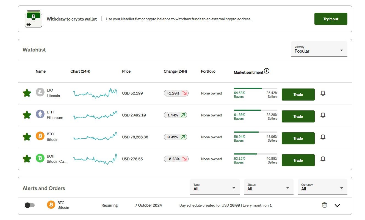Click the Bitcoin 24H price chart

(x=95, y=136)
